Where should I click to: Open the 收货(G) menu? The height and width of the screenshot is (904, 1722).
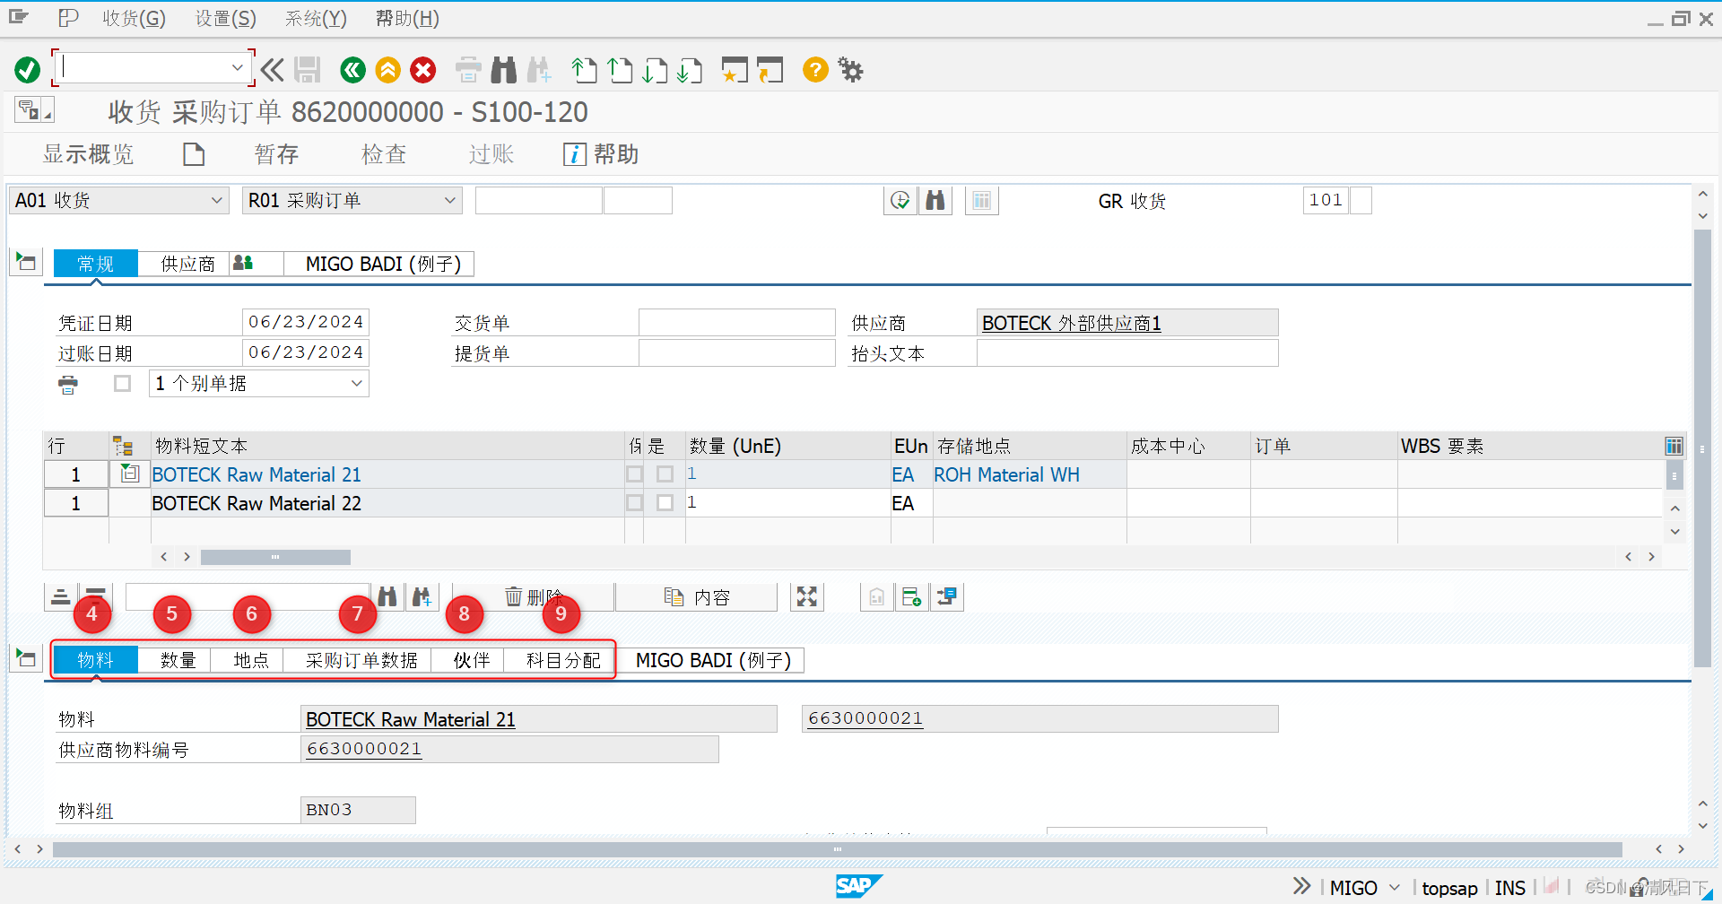[134, 19]
